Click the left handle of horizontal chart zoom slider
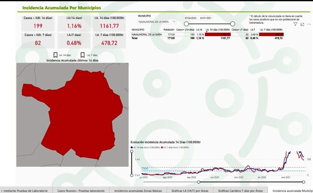The height and width of the screenshot is (193, 313). [x=199, y=182]
